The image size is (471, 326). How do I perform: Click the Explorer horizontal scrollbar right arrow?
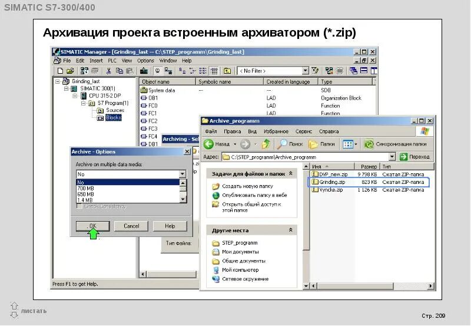pyautogui.click(x=431, y=286)
